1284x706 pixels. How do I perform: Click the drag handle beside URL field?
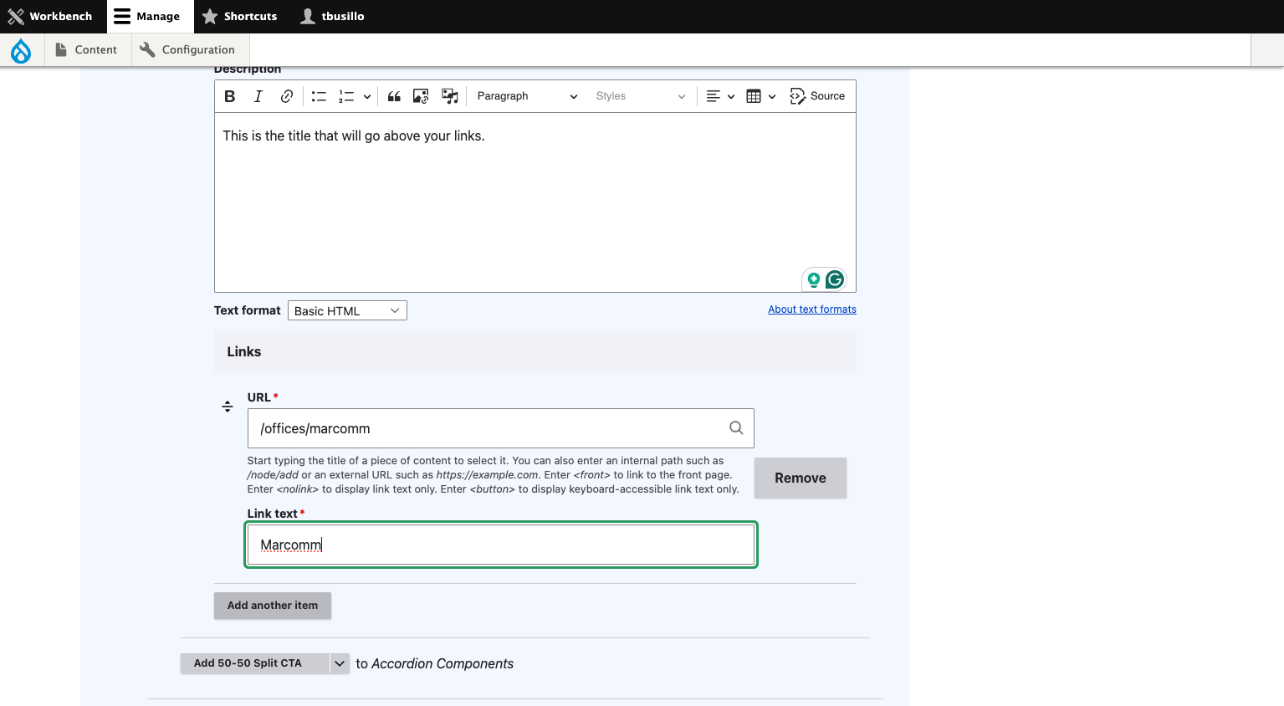pos(227,407)
